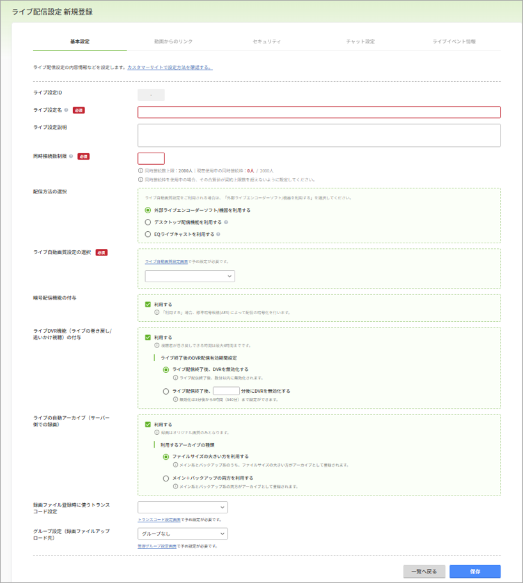Click the 一覧へ戻る button
Image resolution: width=523 pixels, height=583 pixels.
pyautogui.click(x=424, y=572)
